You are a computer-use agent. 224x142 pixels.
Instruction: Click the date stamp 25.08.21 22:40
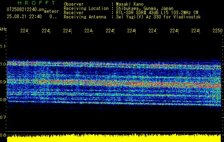click(x=24, y=17)
